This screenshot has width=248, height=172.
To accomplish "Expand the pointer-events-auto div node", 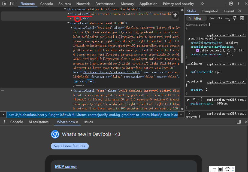I will (68, 14).
